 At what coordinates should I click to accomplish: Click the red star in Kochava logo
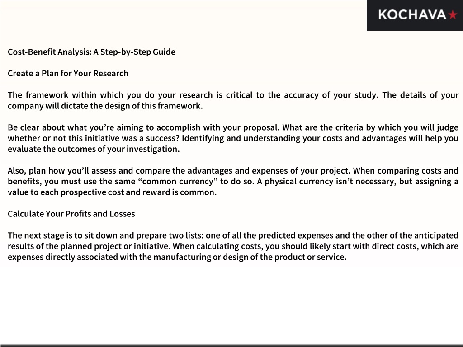[x=452, y=14]
